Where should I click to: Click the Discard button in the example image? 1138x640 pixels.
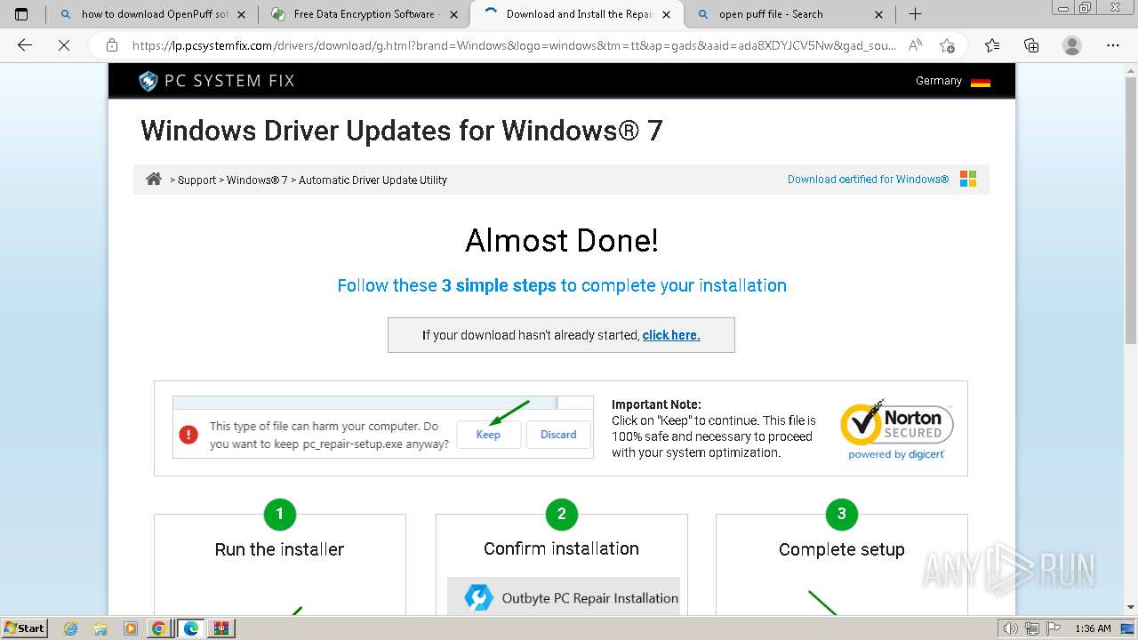(x=558, y=435)
